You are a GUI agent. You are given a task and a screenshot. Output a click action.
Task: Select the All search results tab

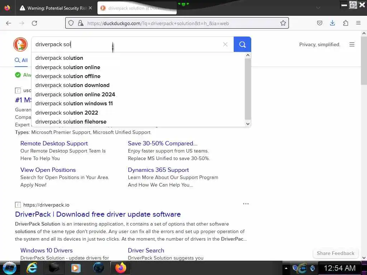[21, 60]
